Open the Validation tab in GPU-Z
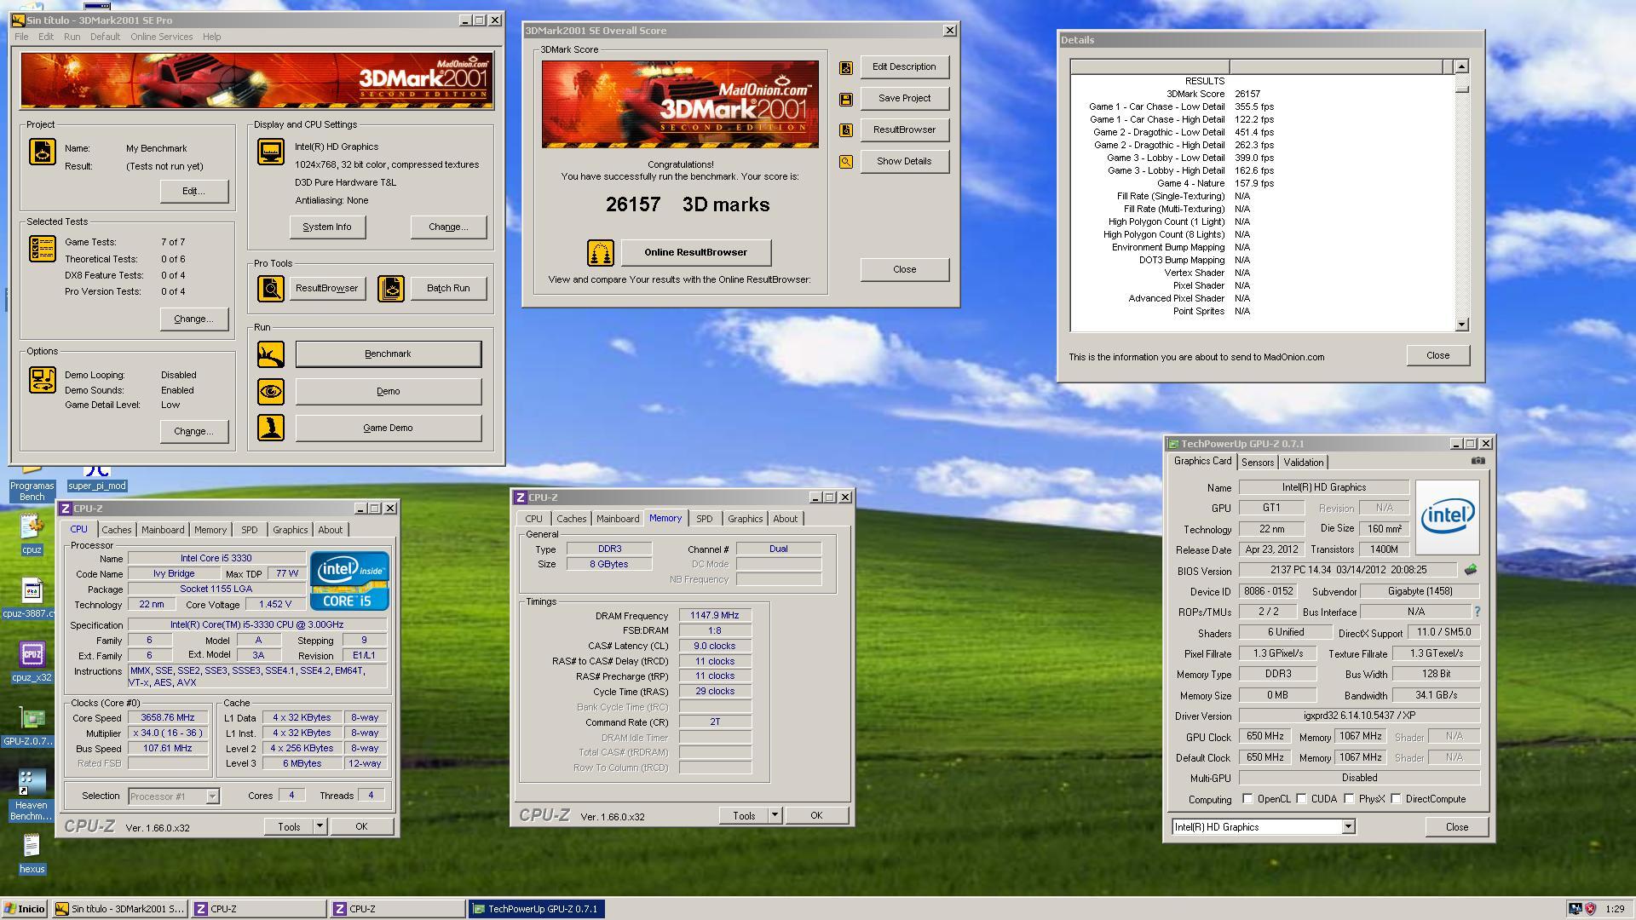The image size is (1636, 920). [1304, 463]
